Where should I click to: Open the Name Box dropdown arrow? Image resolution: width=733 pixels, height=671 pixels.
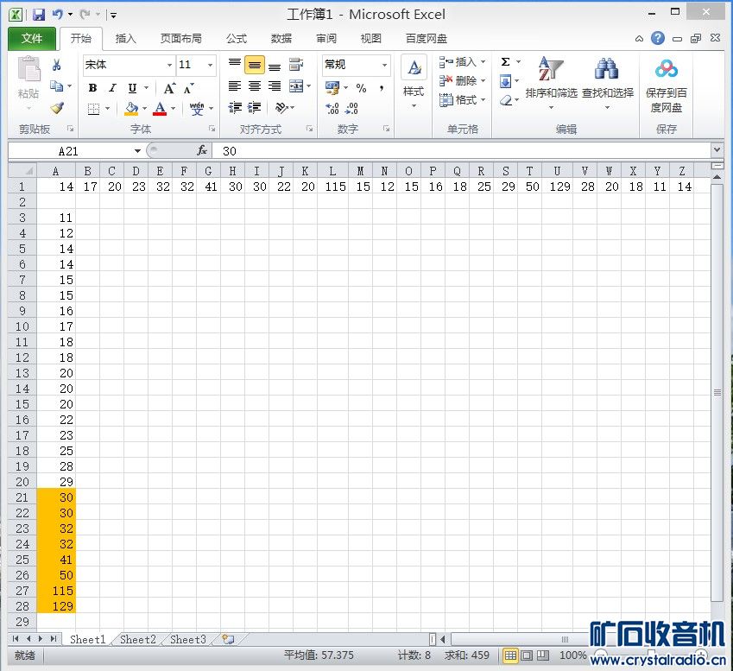click(x=137, y=151)
